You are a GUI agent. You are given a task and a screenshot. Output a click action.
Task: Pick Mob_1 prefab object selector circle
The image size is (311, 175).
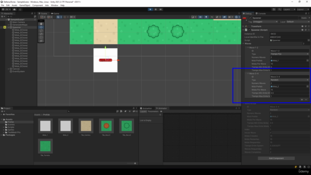click(x=308, y=60)
